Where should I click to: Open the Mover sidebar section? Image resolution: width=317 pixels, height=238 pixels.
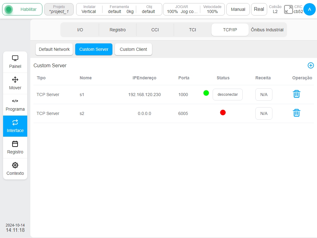click(15, 83)
